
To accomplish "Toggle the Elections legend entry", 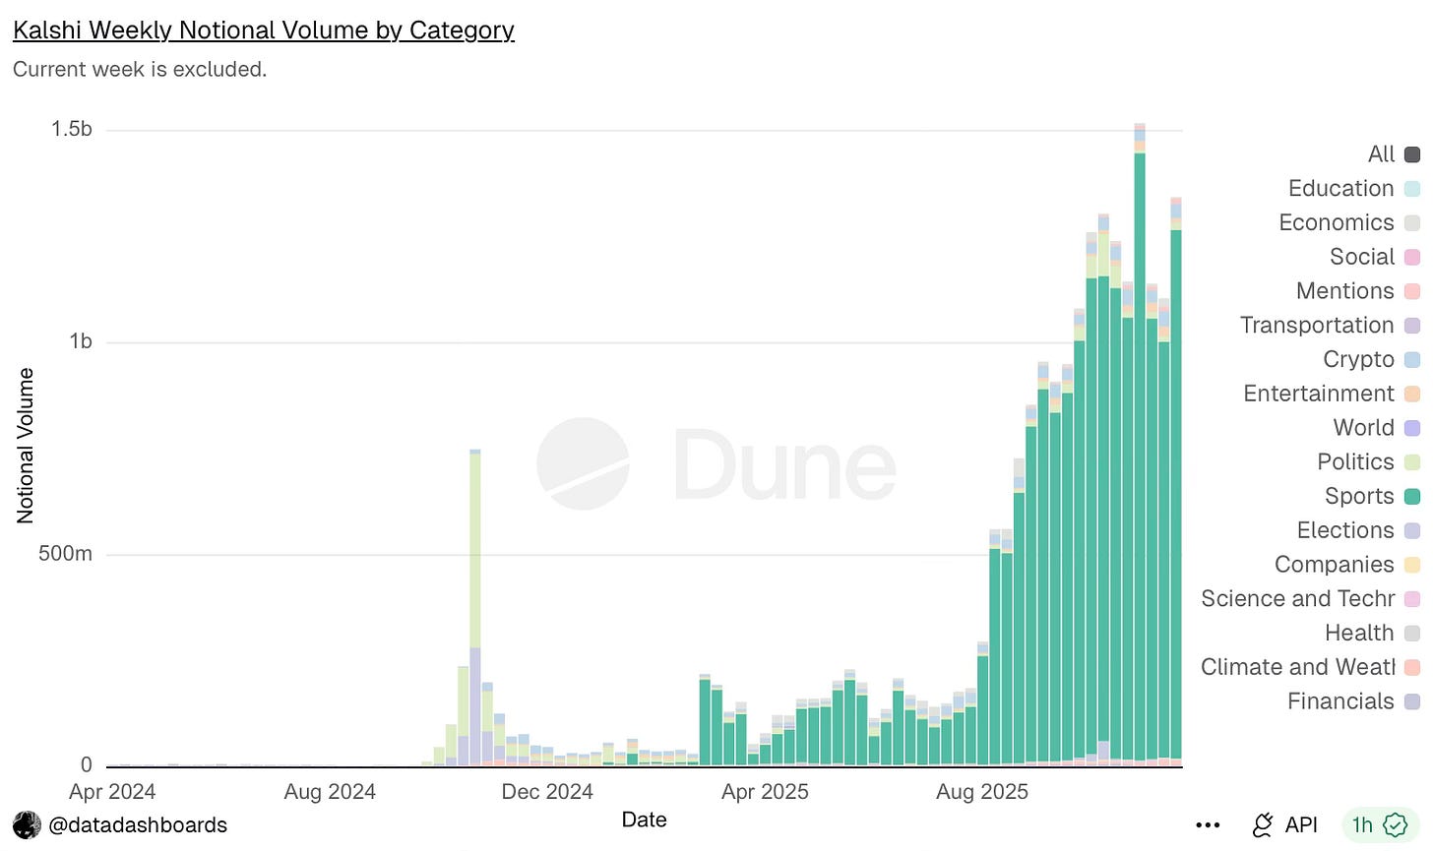I will coord(1358,530).
